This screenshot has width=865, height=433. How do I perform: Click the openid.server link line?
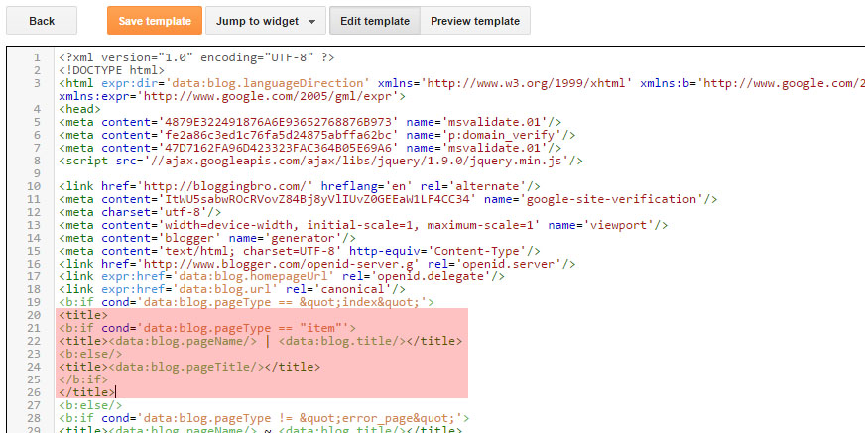(317, 264)
